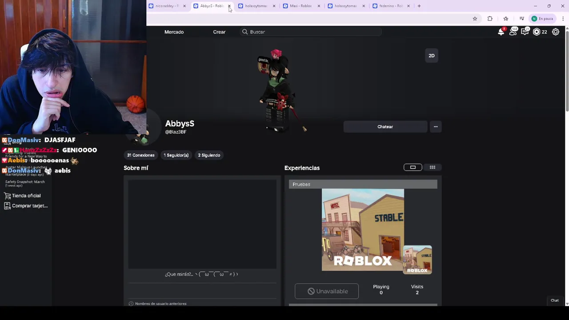Click the small Pruebas game icon
The image size is (569, 320).
coord(417,260)
